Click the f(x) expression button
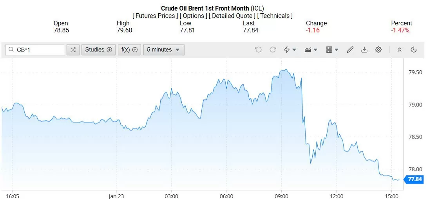Viewport: 429px width, 199px height. coord(130,50)
